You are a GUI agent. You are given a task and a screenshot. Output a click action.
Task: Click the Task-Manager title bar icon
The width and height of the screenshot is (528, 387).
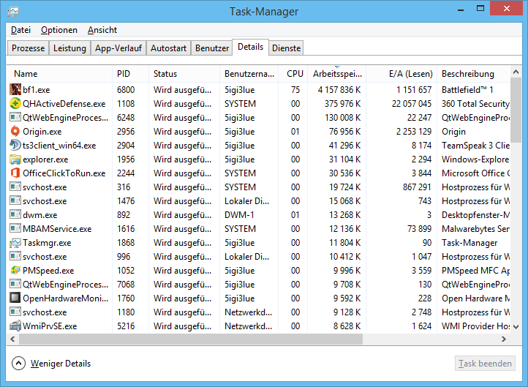tap(13, 12)
